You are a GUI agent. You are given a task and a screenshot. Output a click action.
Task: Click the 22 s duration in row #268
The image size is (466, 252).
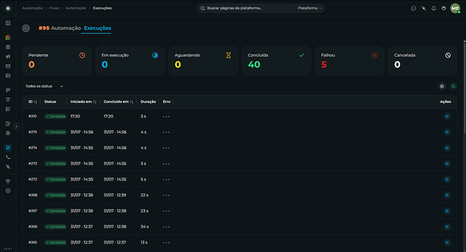[144, 195]
